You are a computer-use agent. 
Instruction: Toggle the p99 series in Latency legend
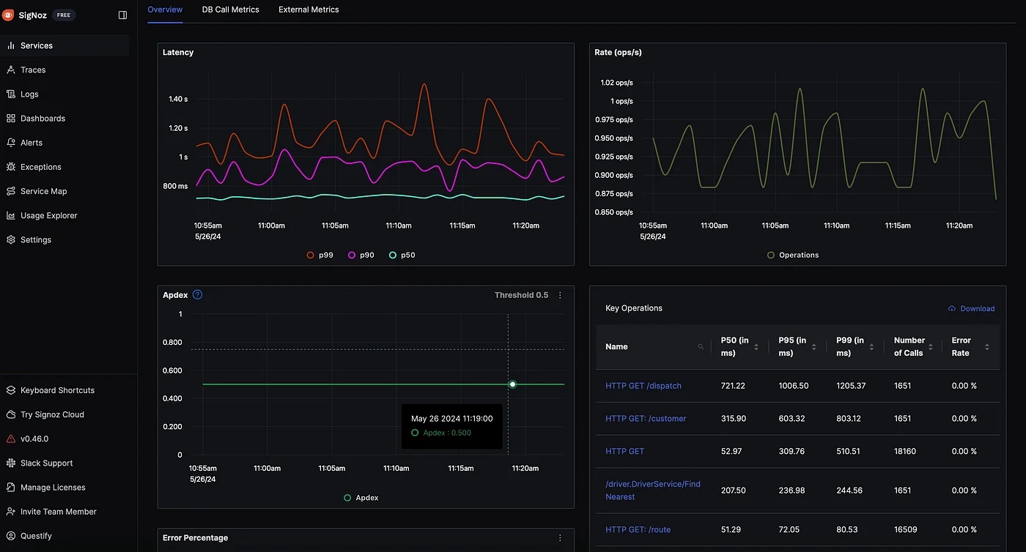(320, 255)
